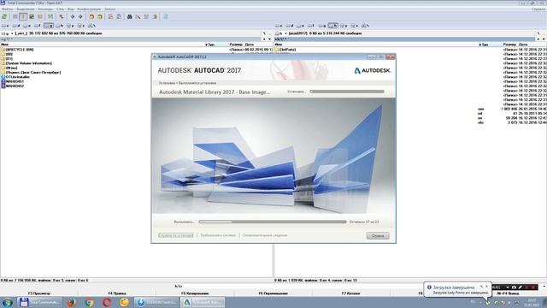
Task: Open network neighborhood in right drive bar
Action: 365,26
